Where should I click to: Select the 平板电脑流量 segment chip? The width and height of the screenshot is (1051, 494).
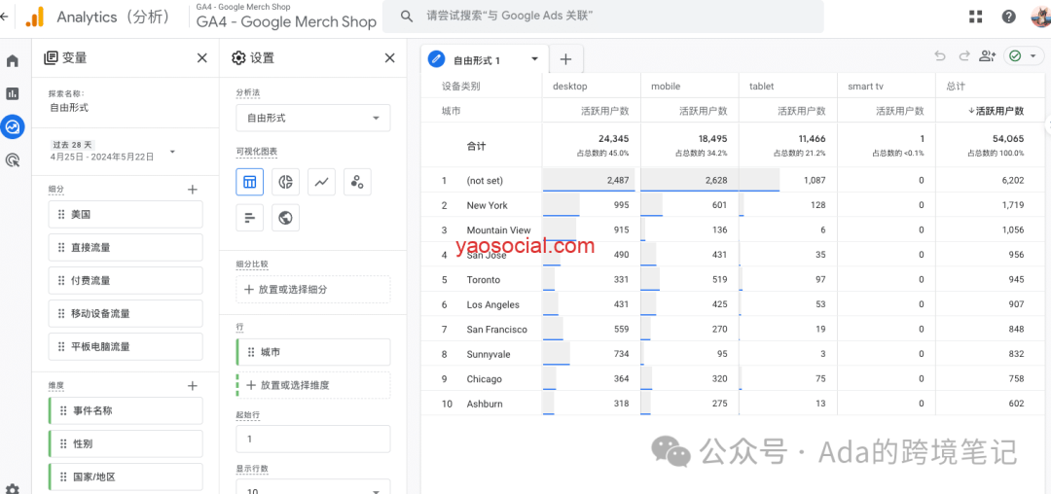[126, 347]
